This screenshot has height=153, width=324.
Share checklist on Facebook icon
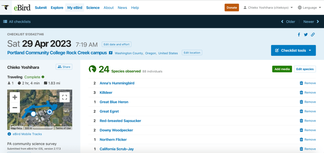tap(299, 35)
